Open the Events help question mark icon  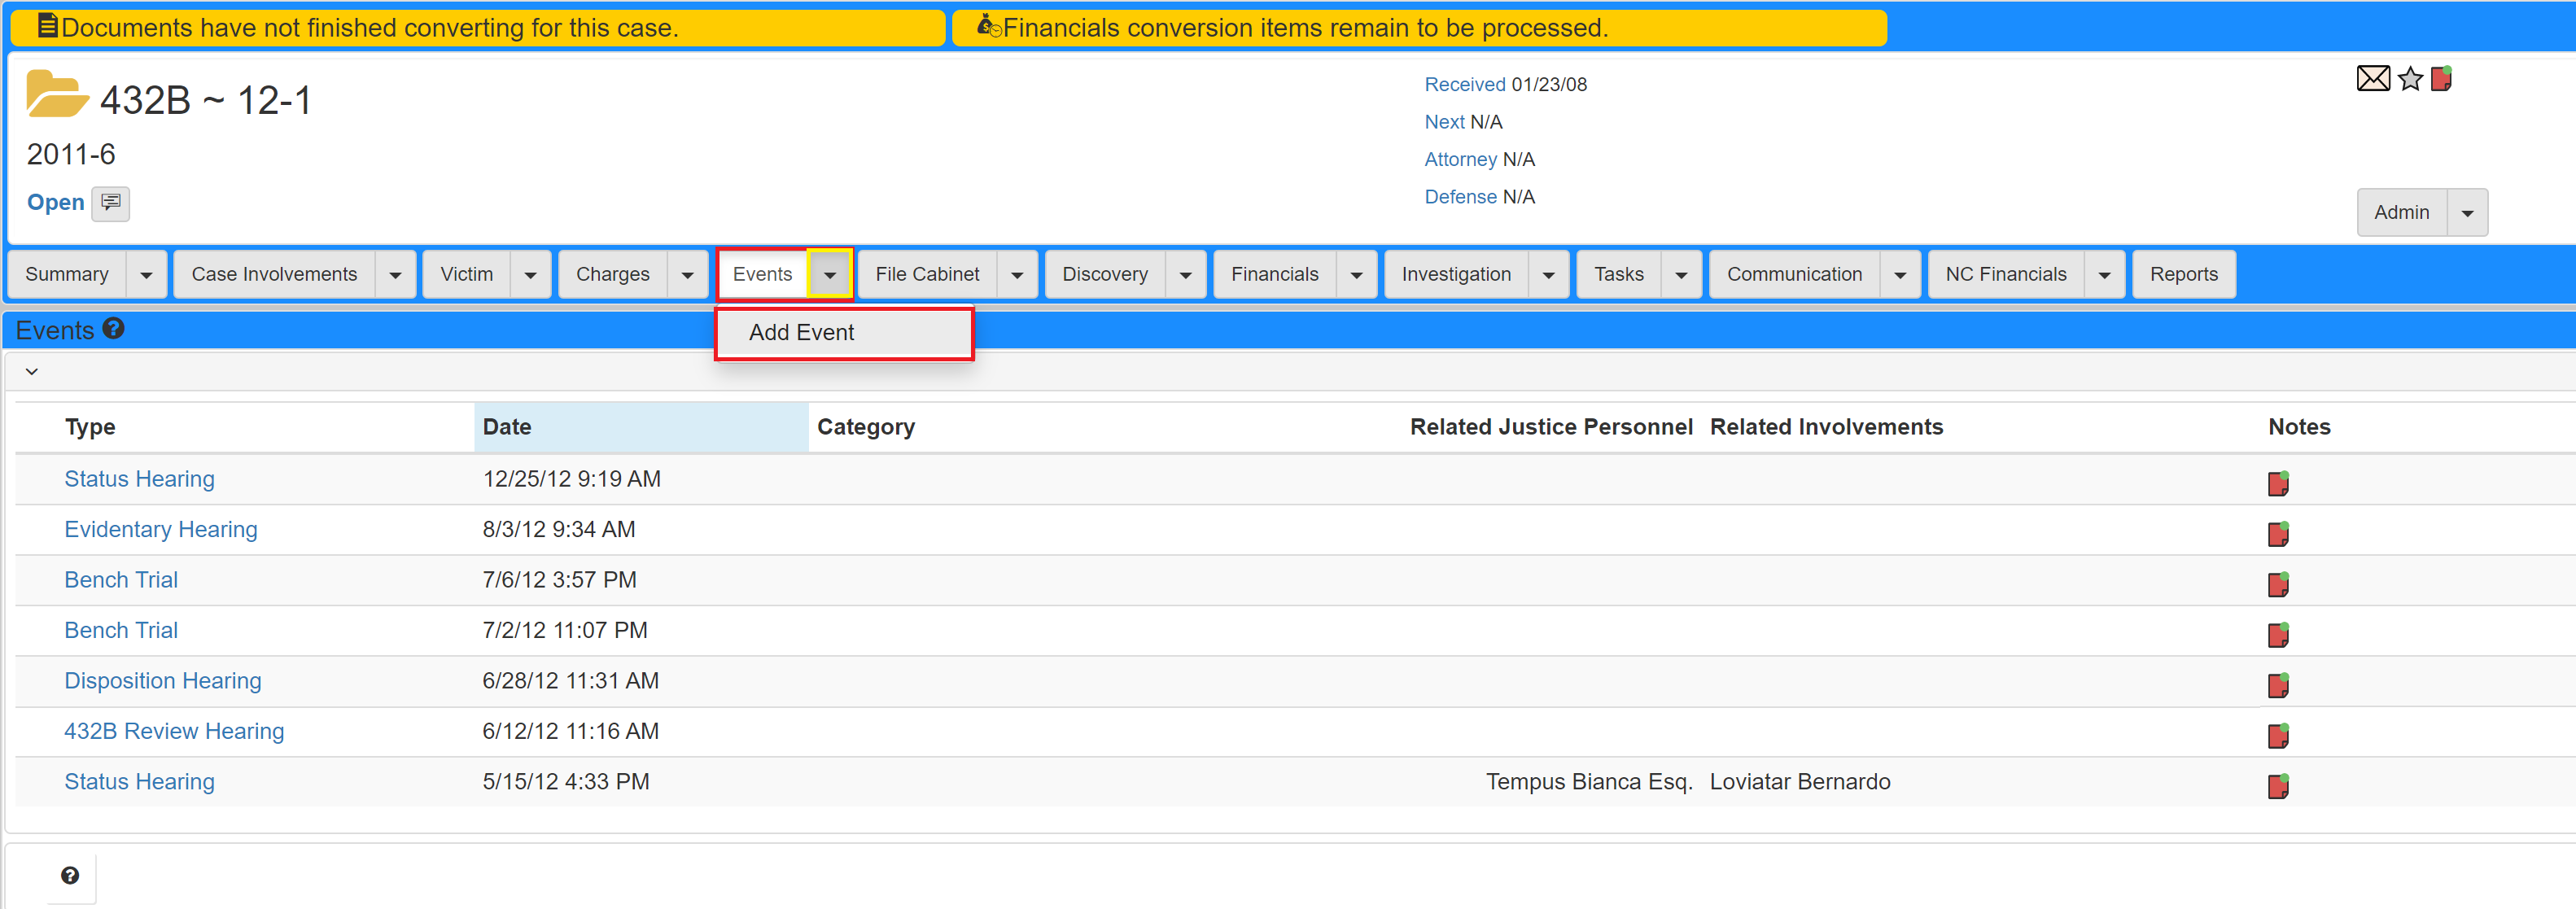(x=115, y=328)
